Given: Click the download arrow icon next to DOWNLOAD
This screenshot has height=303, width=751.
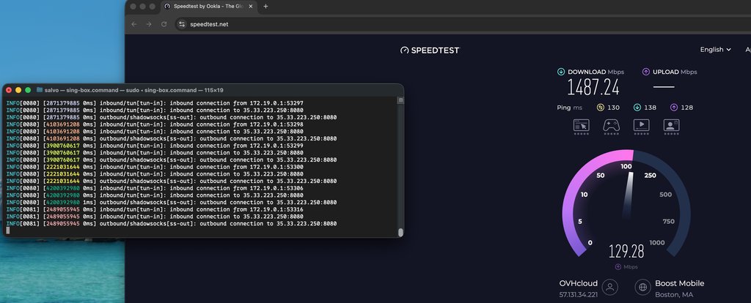Looking at the screenshot, I should coord(561,72).
